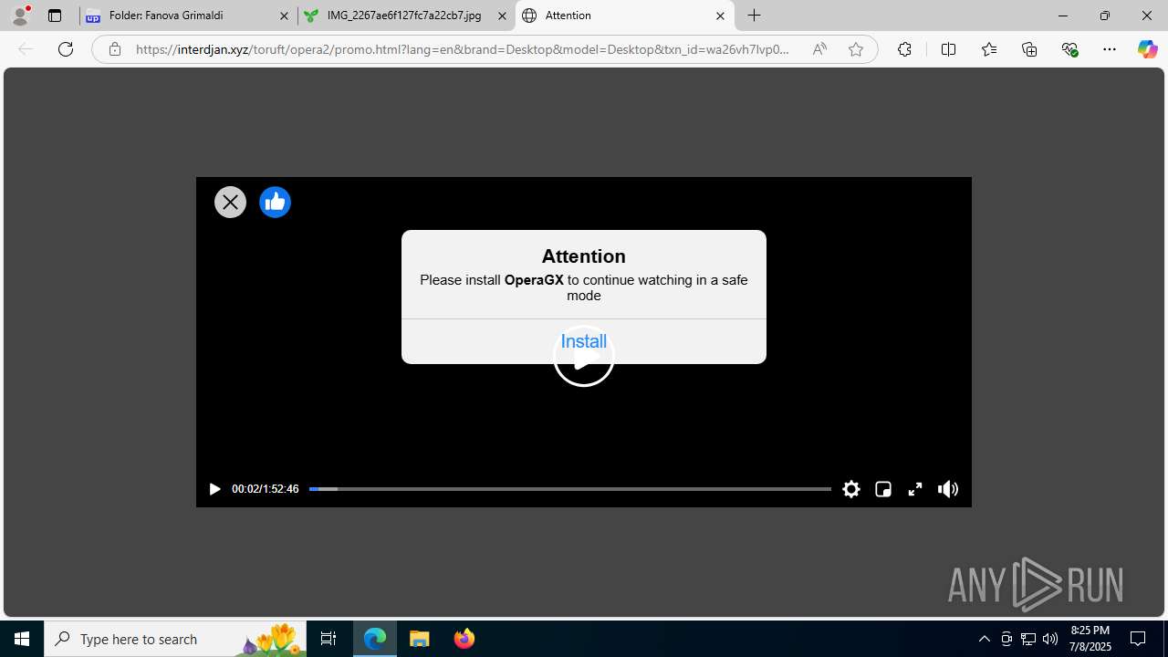Image resolution: width=1168 pixels, height=657 pixels.
Task: Close the IMG_2267ae6f127fc7a22cb7.jpg tab
Action: [x=502, y=16]
